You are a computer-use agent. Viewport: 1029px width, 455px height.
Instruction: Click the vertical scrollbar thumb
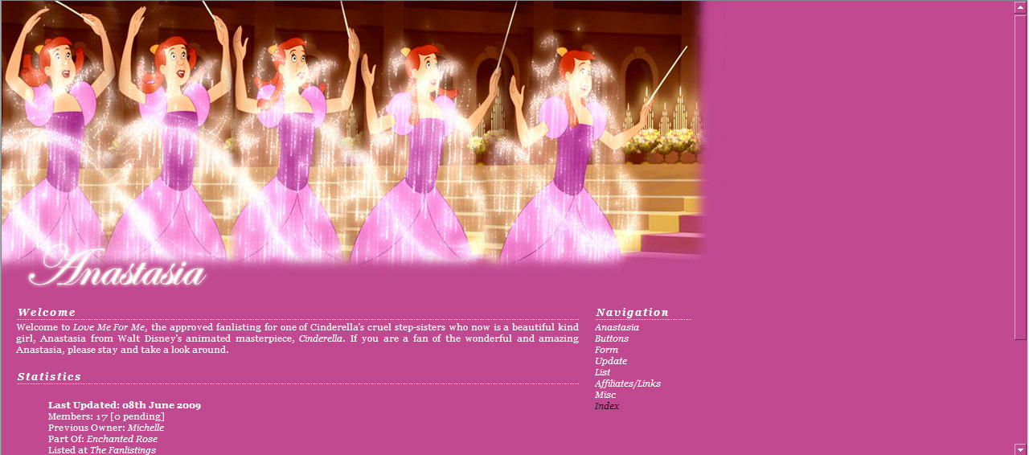pyautogui.click(x=1020, y=176)
